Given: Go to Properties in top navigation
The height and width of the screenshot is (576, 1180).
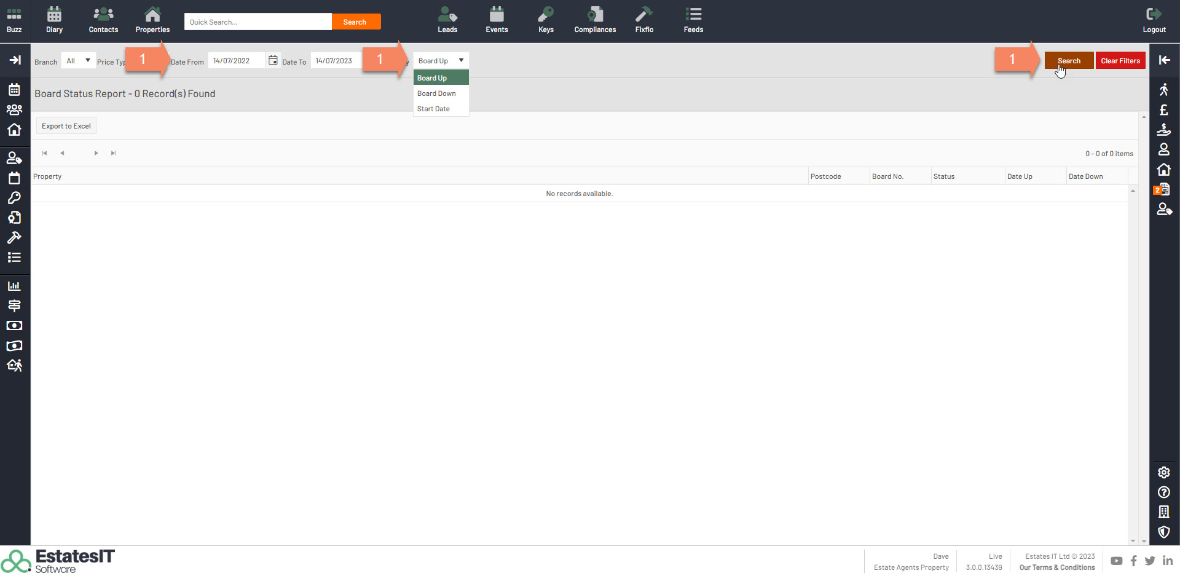Looking at the screenshot, I should pyautogui.click(x=152, y=20).
